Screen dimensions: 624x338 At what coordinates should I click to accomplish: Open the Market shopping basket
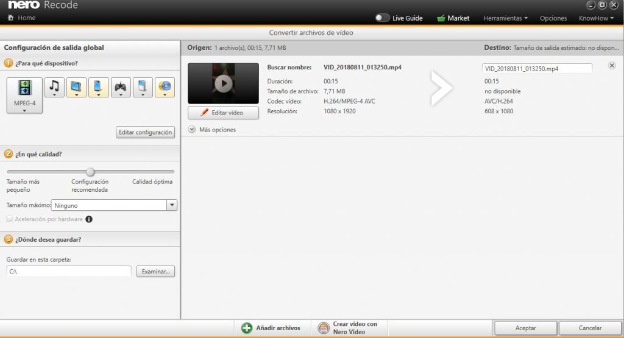pyautogui.click(x=441, y=18)
